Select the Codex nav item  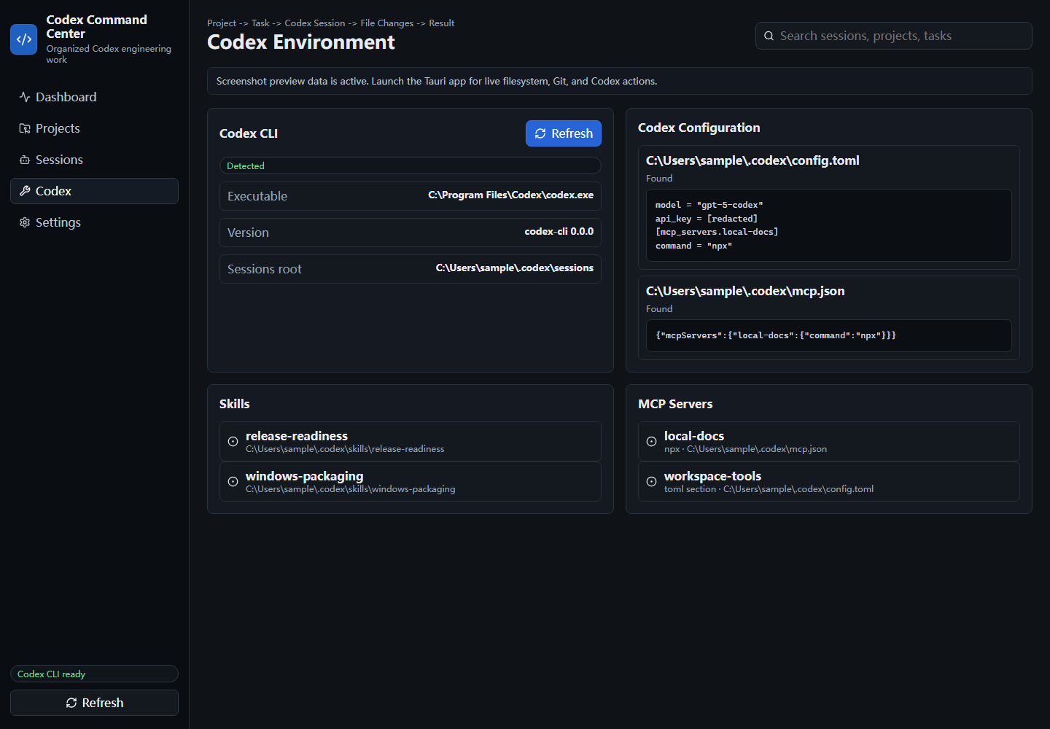pyautogui.click(x=94, y=191)
